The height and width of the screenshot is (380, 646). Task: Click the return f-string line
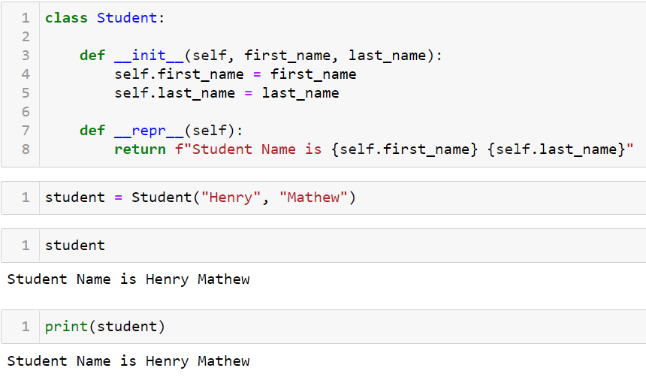(x=373, y=149)
